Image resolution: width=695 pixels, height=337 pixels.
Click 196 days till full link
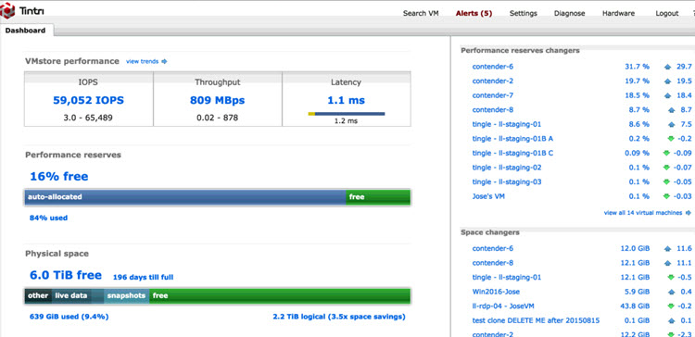click(x=143, y=278)
